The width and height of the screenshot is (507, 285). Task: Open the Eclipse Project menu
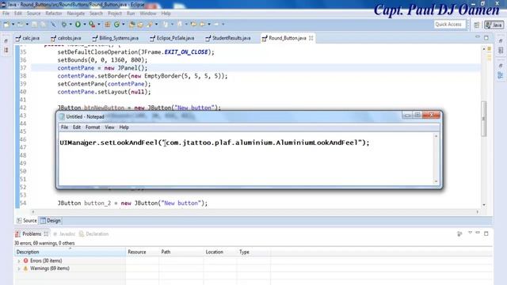tap(115, 13)
